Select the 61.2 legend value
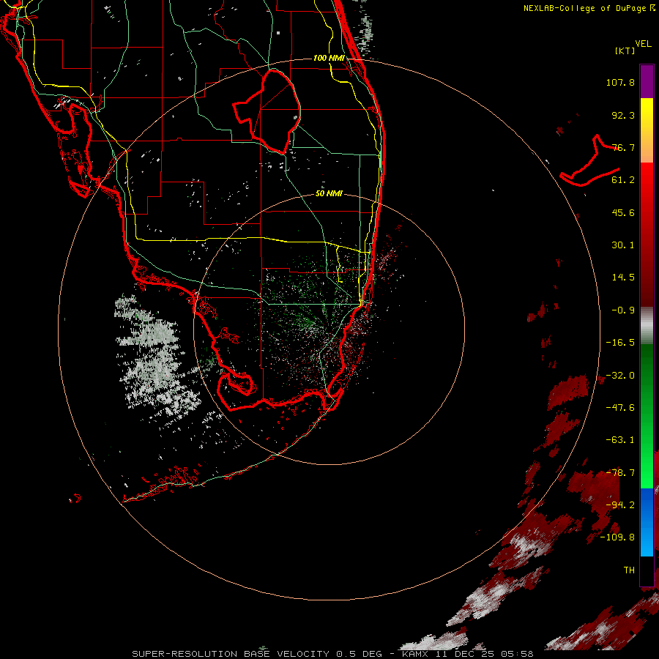 click(623, 180)
